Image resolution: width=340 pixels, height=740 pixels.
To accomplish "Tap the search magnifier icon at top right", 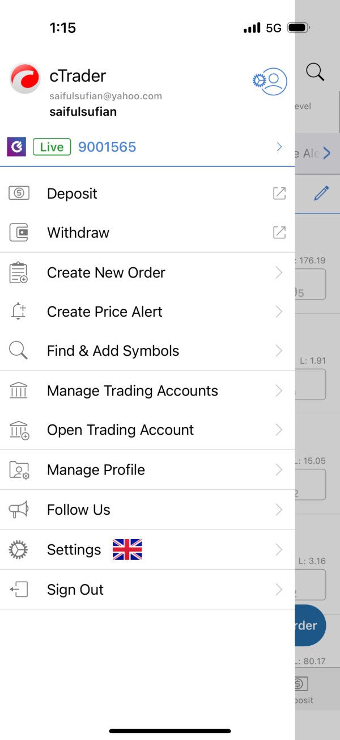I will point(315,72).
